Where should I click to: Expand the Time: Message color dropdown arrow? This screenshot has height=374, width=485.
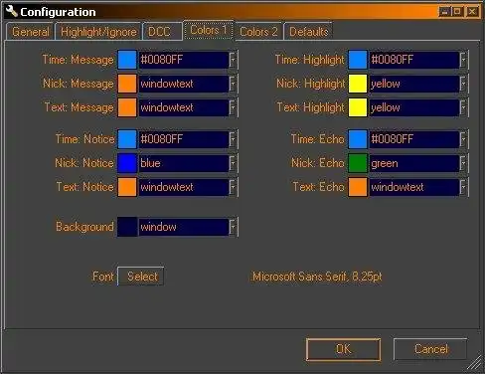click(x=234, y=60)
